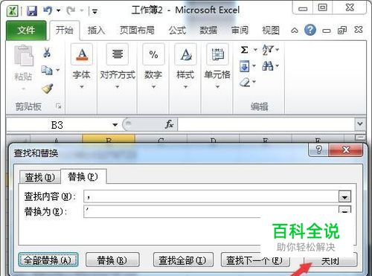
Task: Undo the last action
Action: [48, 10]
